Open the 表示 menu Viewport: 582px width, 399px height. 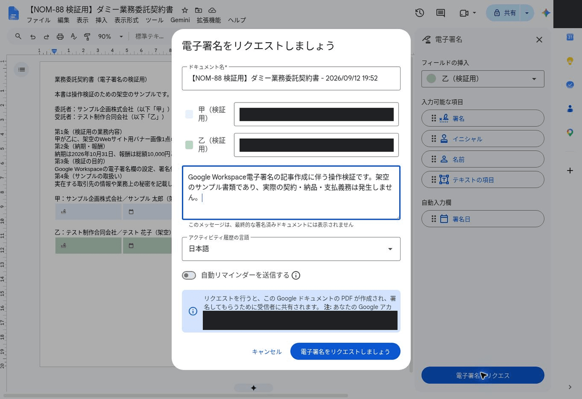point(82,20)
